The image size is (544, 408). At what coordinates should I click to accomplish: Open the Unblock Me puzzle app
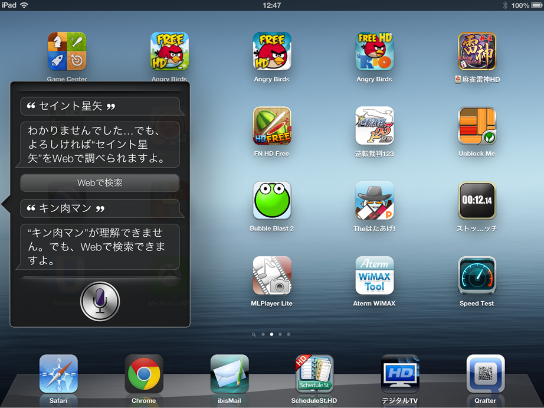click(x=477, y=126)
